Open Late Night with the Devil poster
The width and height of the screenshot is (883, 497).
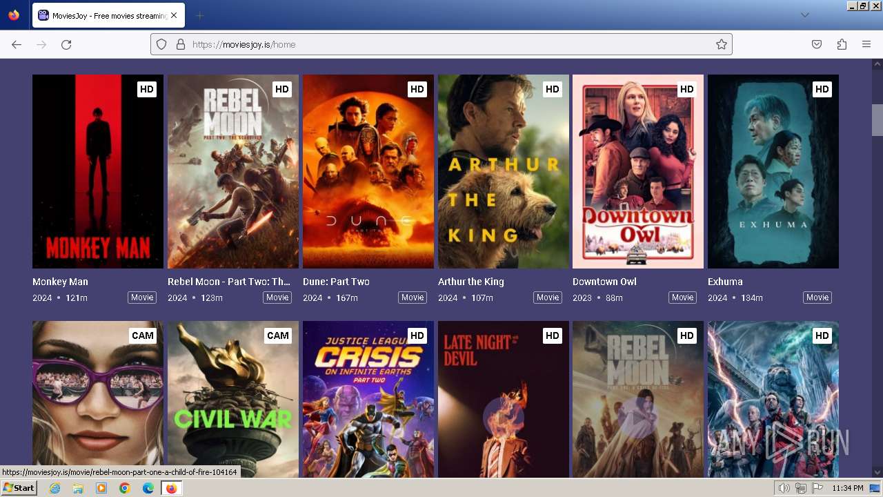[x=504, y=399]
